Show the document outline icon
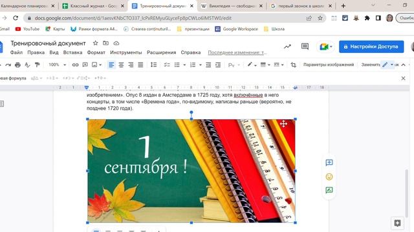 [1, 104]
